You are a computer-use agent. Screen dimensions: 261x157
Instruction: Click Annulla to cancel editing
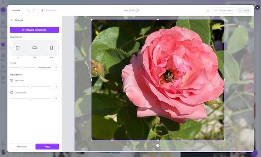pos(16,10)
